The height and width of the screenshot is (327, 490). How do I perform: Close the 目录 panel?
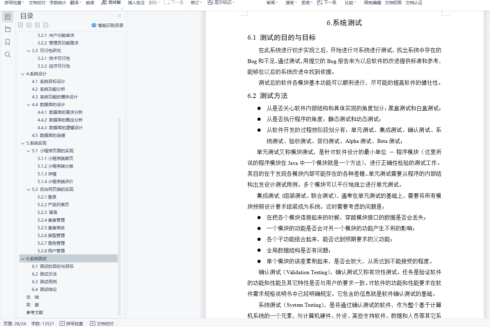coord(120,16)
